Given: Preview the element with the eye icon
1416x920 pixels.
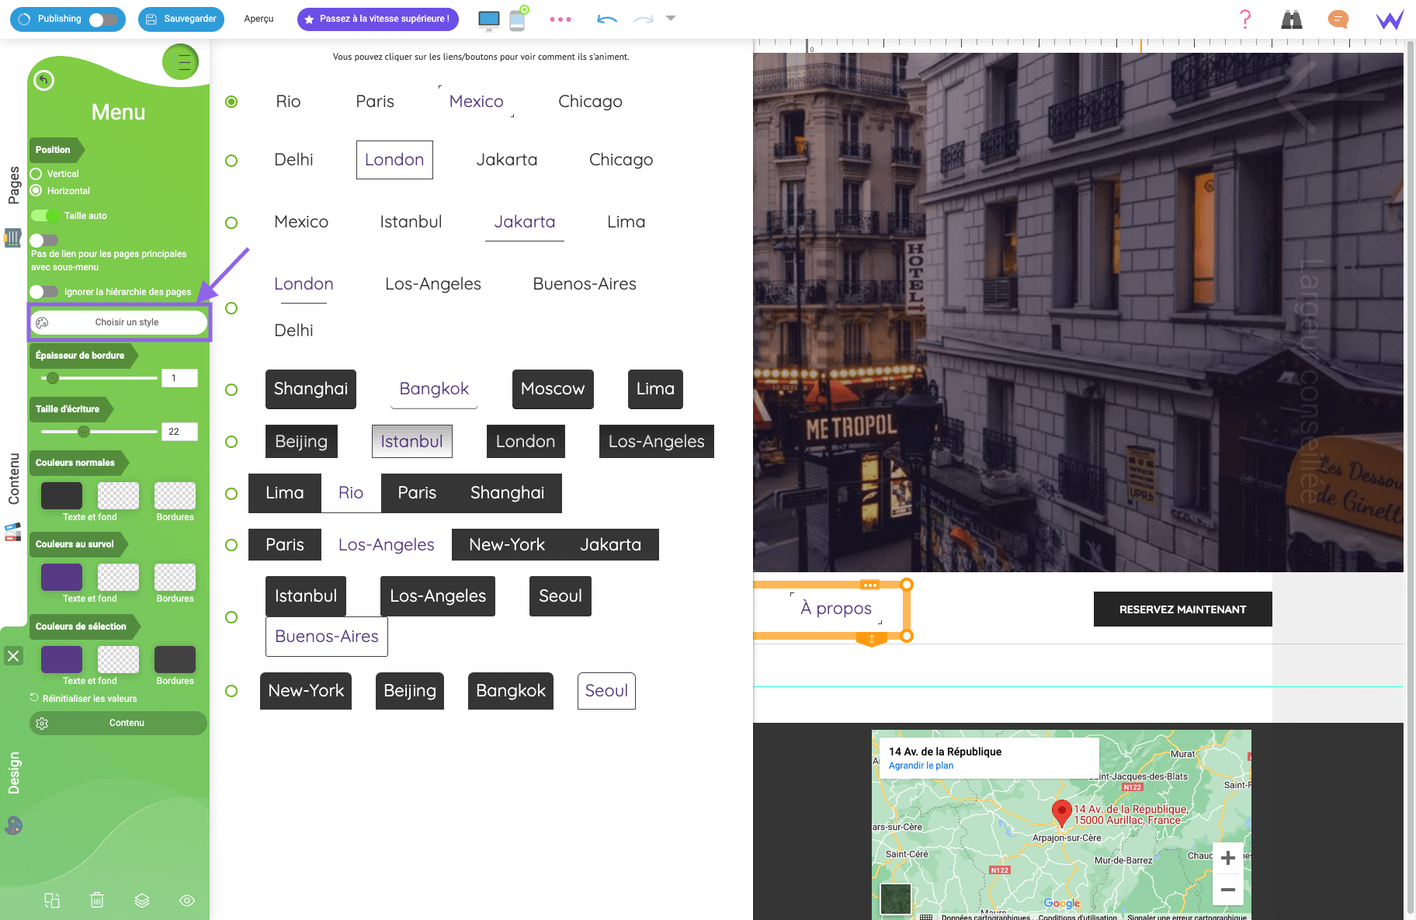Looking at the screenshot, I should click(x=186, y=900).
